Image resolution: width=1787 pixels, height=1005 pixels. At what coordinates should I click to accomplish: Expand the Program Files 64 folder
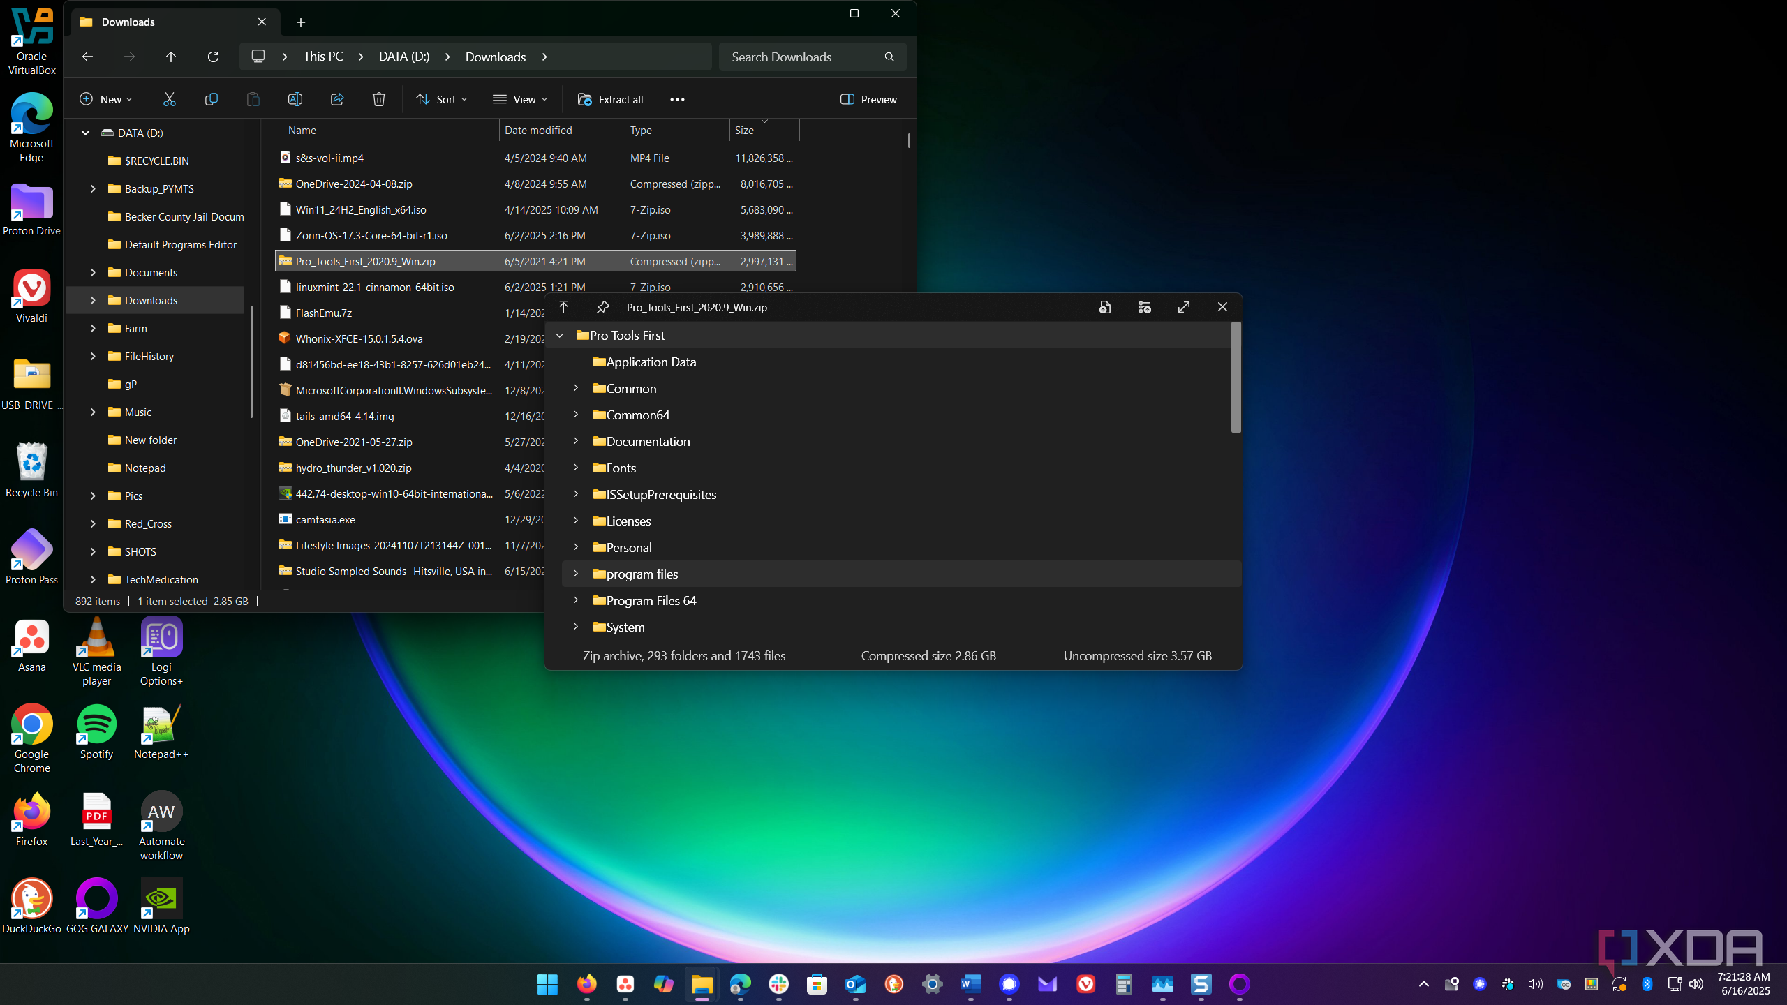pos(576,600)
